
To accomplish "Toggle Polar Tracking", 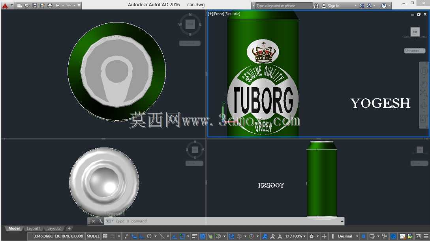I will click(150, 236).
